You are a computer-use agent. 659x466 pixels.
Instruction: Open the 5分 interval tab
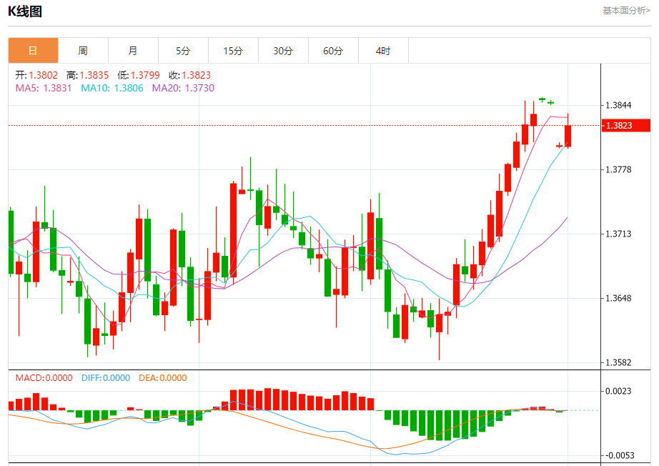183,51
